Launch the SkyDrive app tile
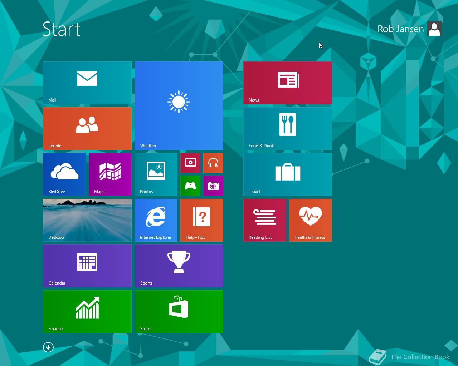 pyautogui.click(x=64, y=174)
